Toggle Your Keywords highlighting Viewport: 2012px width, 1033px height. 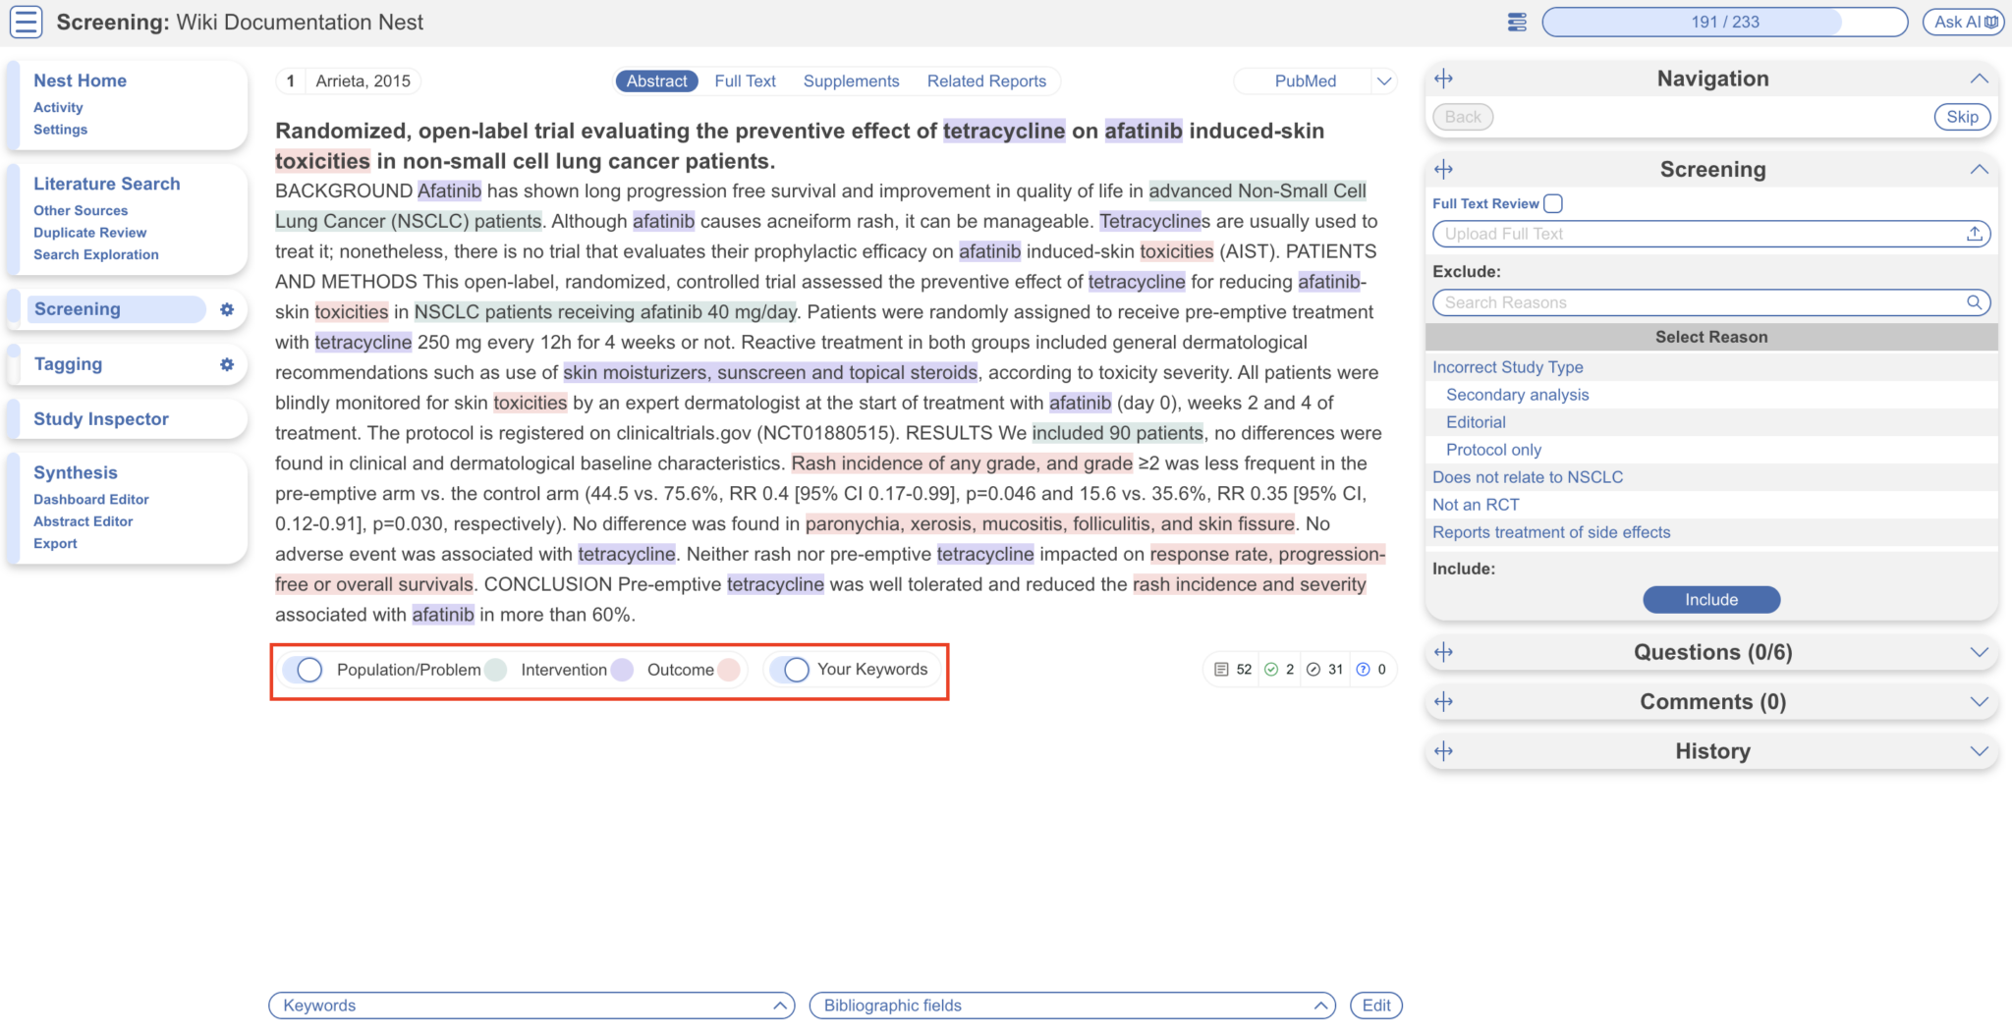click(793, 669)
